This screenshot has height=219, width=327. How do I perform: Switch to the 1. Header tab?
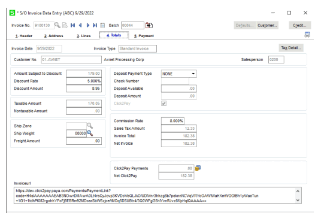pyautogui.click(x=24, y=36)
